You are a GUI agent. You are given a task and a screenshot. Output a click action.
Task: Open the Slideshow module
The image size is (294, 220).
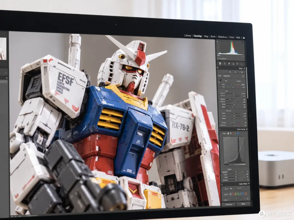223,37
